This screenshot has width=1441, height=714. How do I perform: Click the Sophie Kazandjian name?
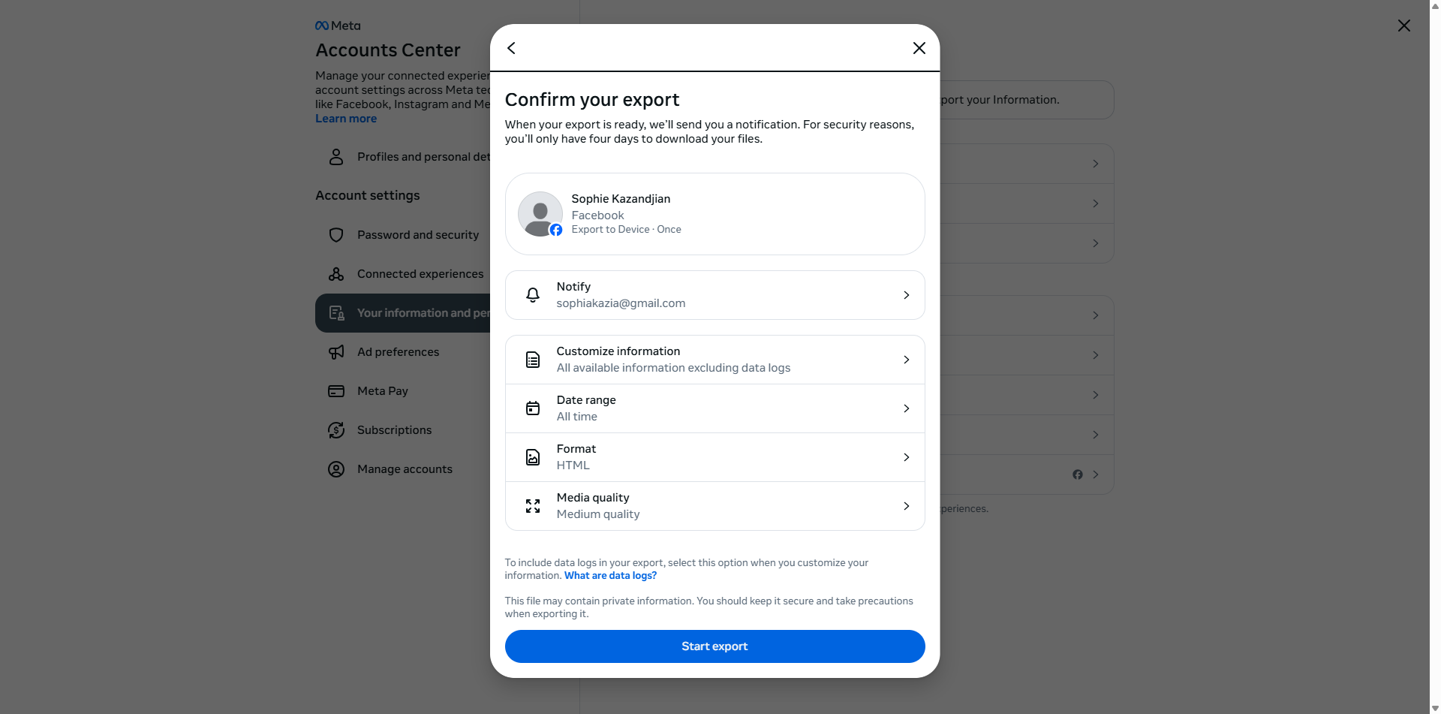point(621,199)
